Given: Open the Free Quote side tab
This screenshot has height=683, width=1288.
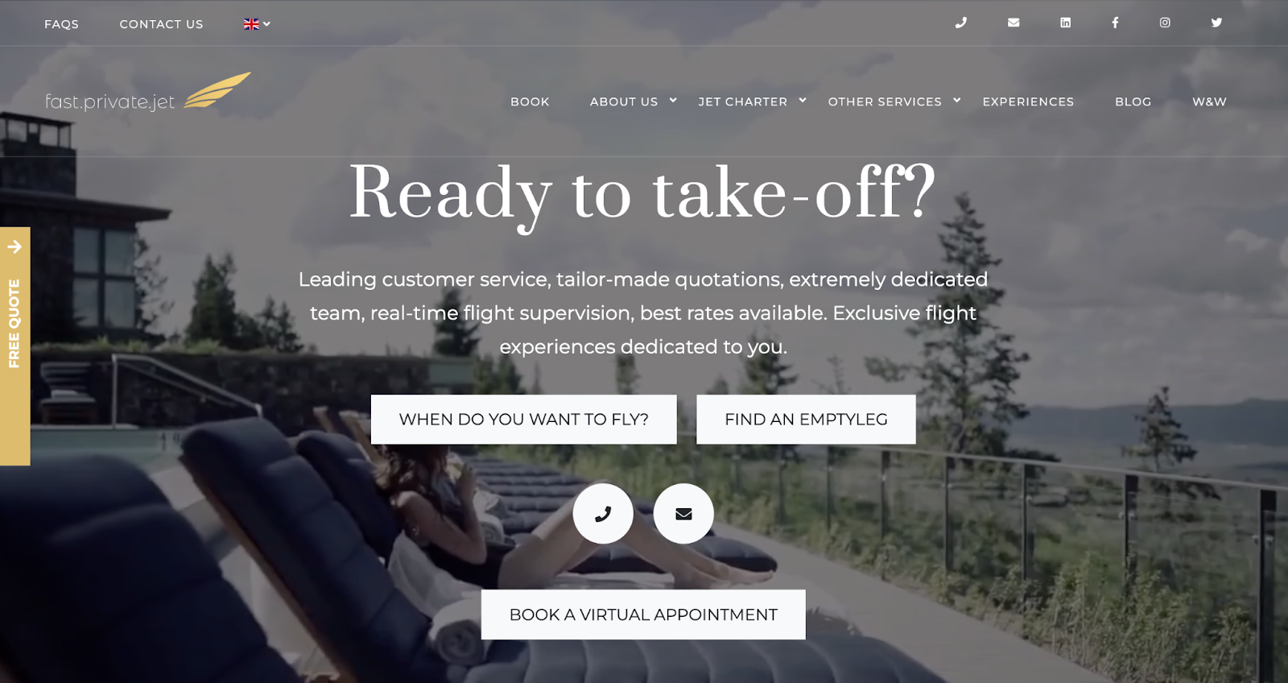Looking at the screenshot, I should (14, 346).
